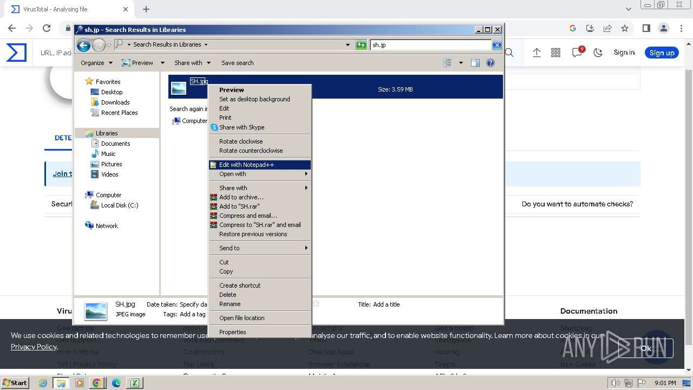The width and height of the screenshot is (693, 390).
Task: Click Explorer Forward navigation arrow
Action: pyautogui.click(x=99, y=45)
